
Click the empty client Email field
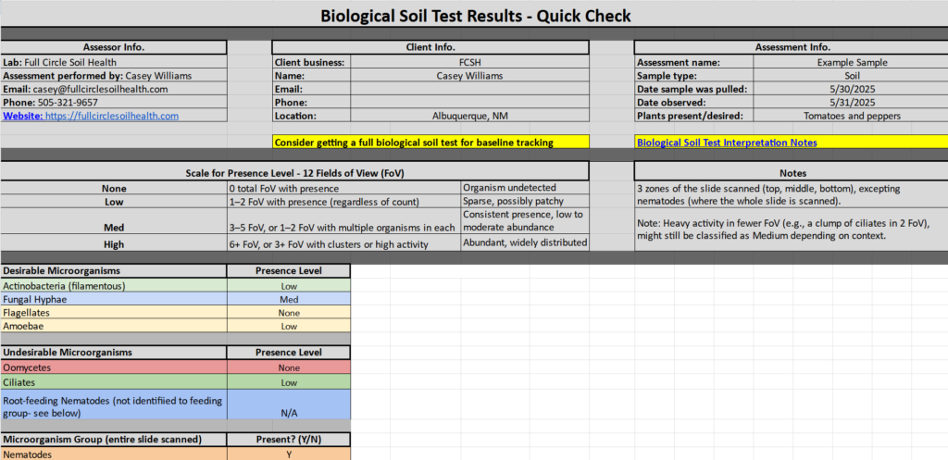click(x=468, y=89)
